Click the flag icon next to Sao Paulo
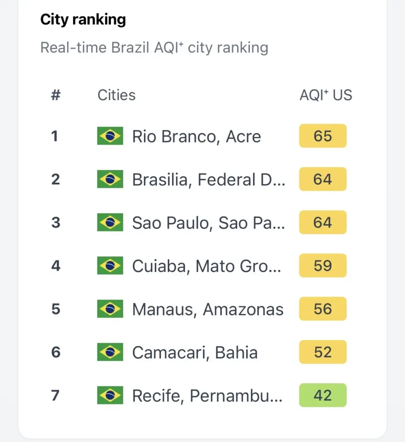 tap(110, 223)
